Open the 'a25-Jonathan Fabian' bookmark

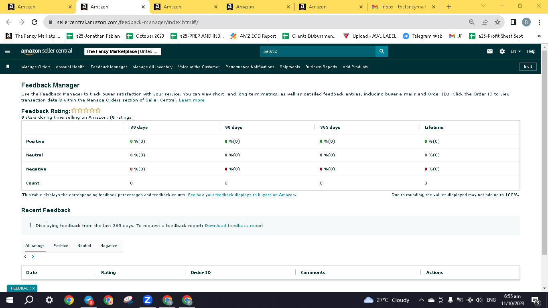(x=93, y=36)
